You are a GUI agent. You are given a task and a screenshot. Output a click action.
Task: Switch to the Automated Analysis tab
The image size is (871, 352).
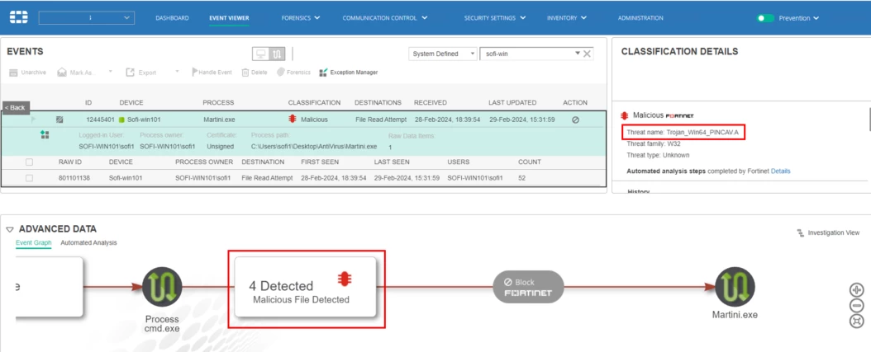[89, 243]
